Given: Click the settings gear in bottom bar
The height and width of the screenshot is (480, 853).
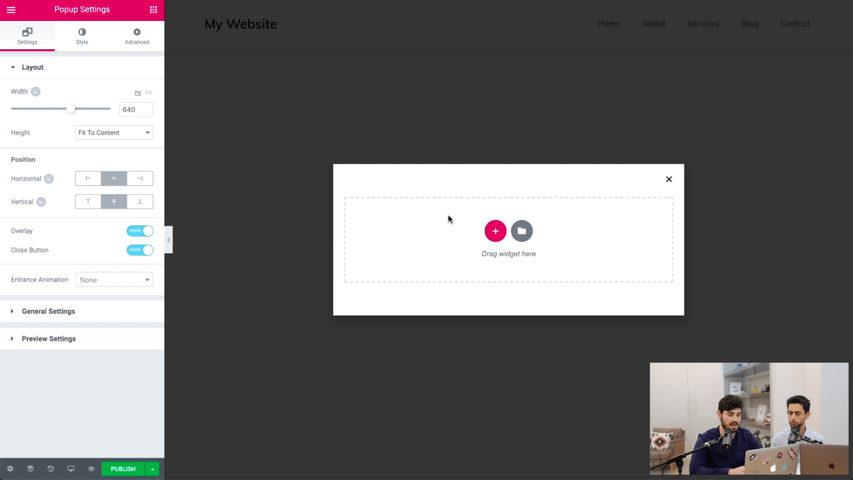Looking at the screenshot, I should (10, 468).
